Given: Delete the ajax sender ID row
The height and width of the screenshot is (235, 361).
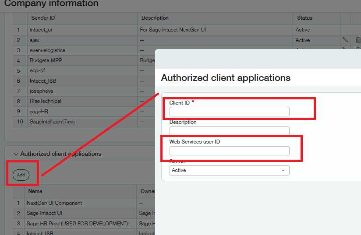Looking at the screenshot, I should click(358, 40).
